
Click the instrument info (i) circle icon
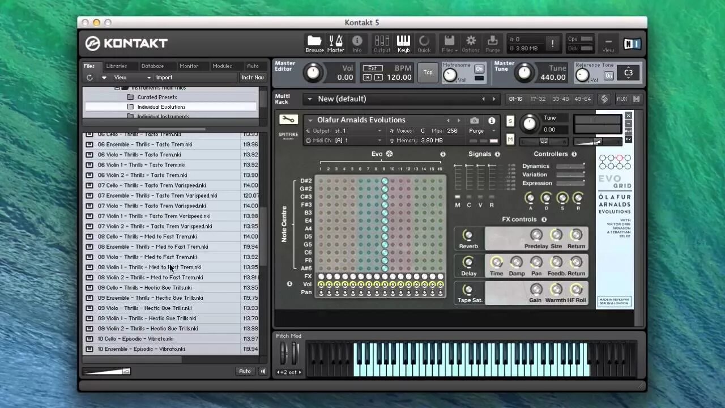point(492,120)
